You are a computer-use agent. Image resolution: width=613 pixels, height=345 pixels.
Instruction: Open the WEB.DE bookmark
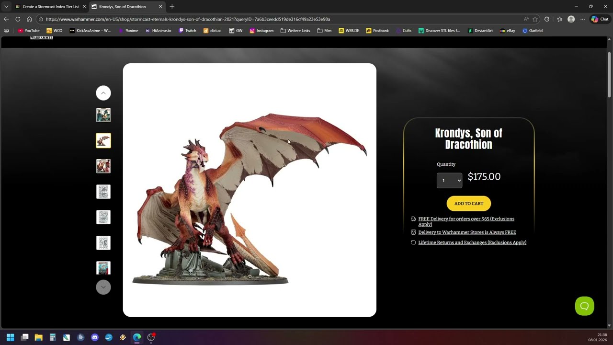[x=349, y=31]
